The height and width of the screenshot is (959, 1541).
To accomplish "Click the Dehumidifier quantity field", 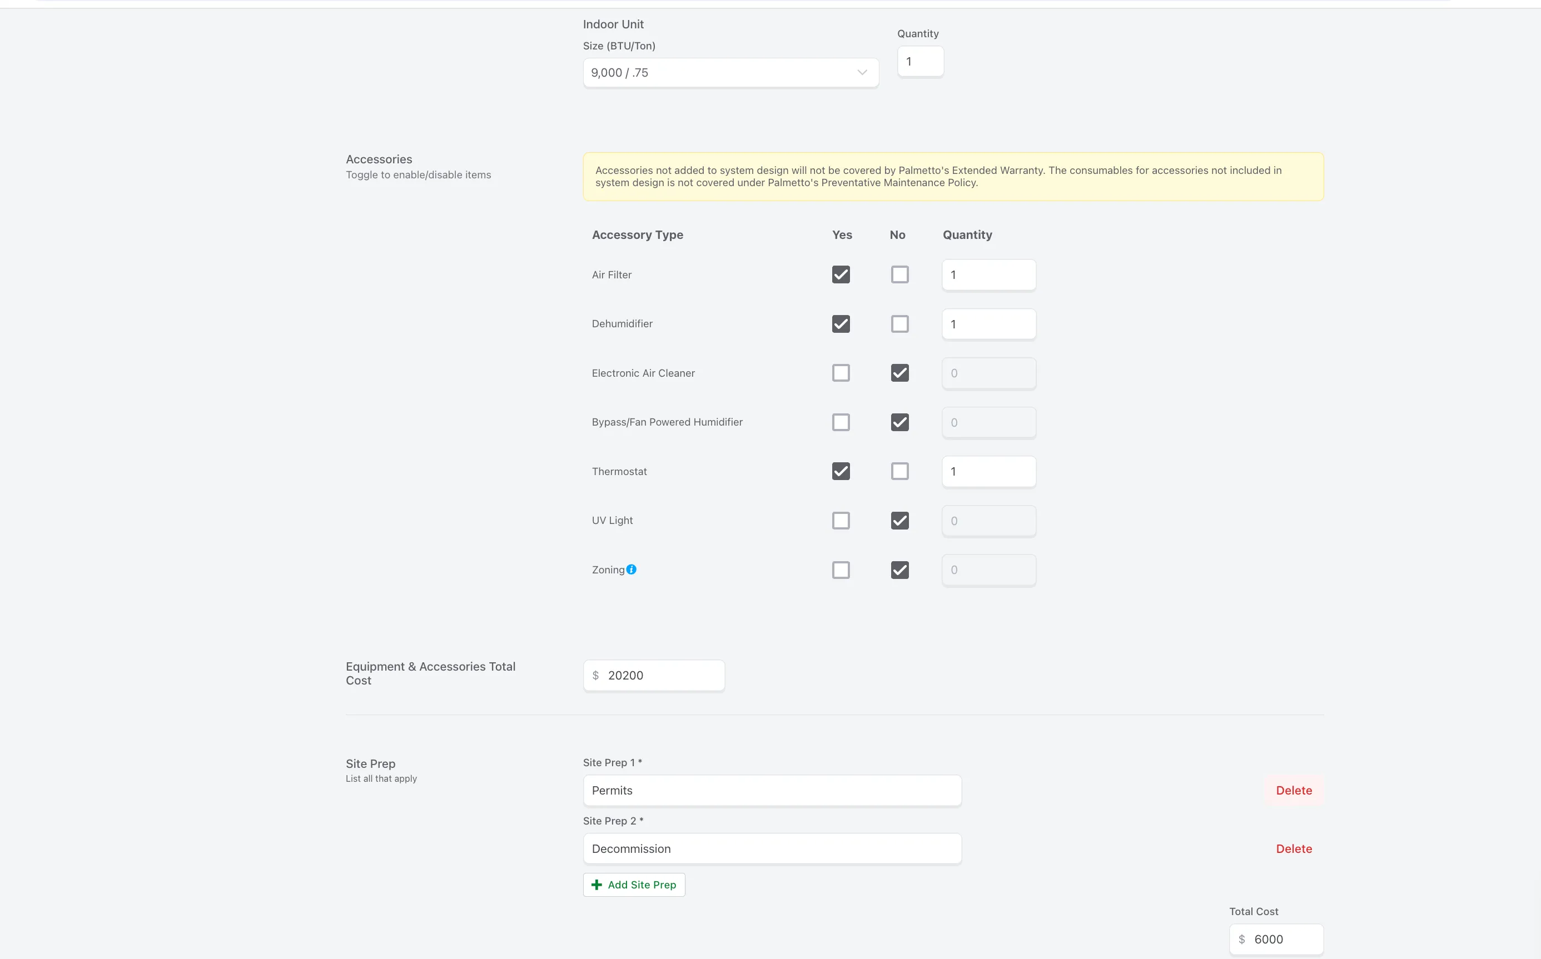I will coord(989,324).
